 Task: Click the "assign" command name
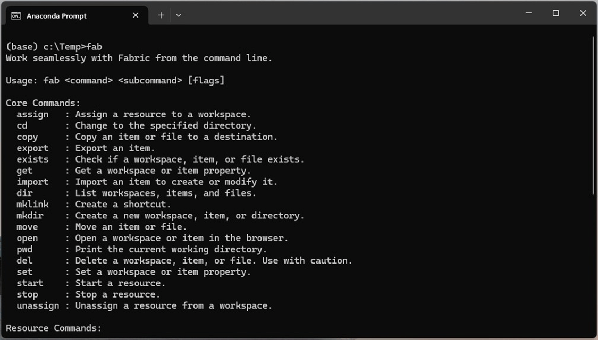(x=32, y=114)
